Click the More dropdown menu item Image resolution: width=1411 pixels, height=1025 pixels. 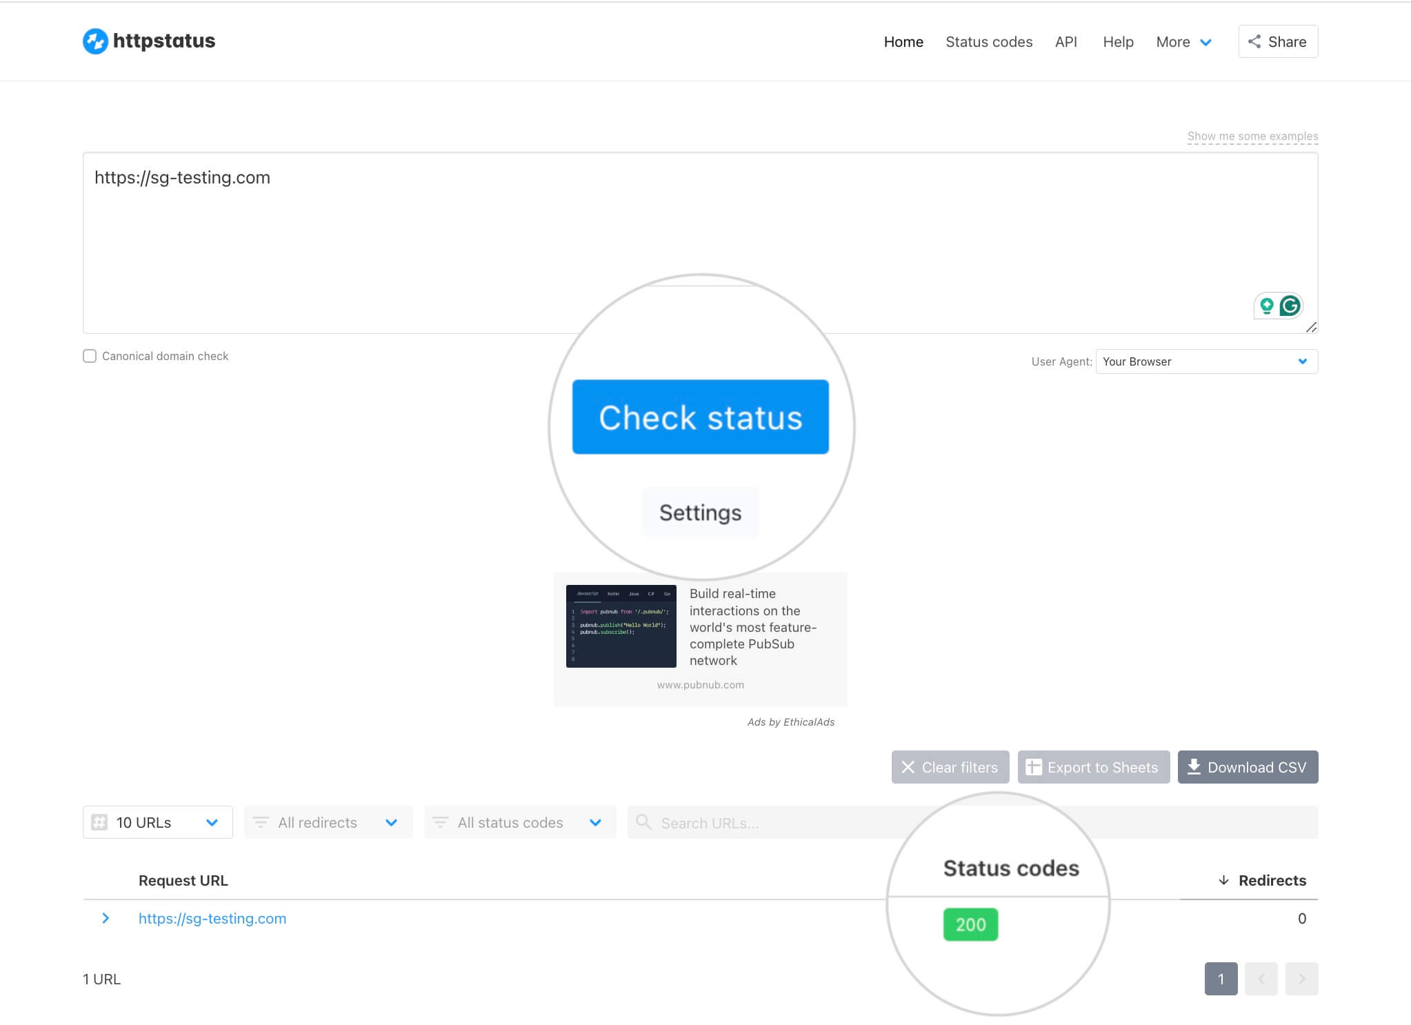point(1182,41)
